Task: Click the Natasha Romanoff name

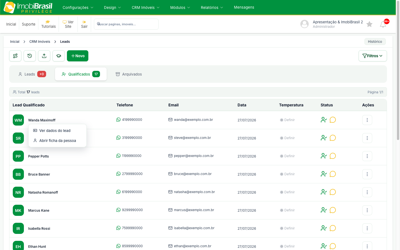Action: pos(43,192)
